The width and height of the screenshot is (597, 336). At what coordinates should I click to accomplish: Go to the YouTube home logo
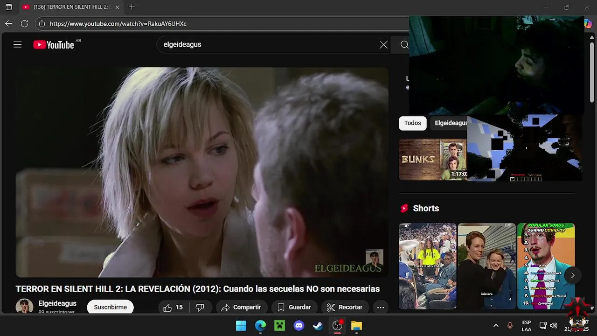point(54,45)
